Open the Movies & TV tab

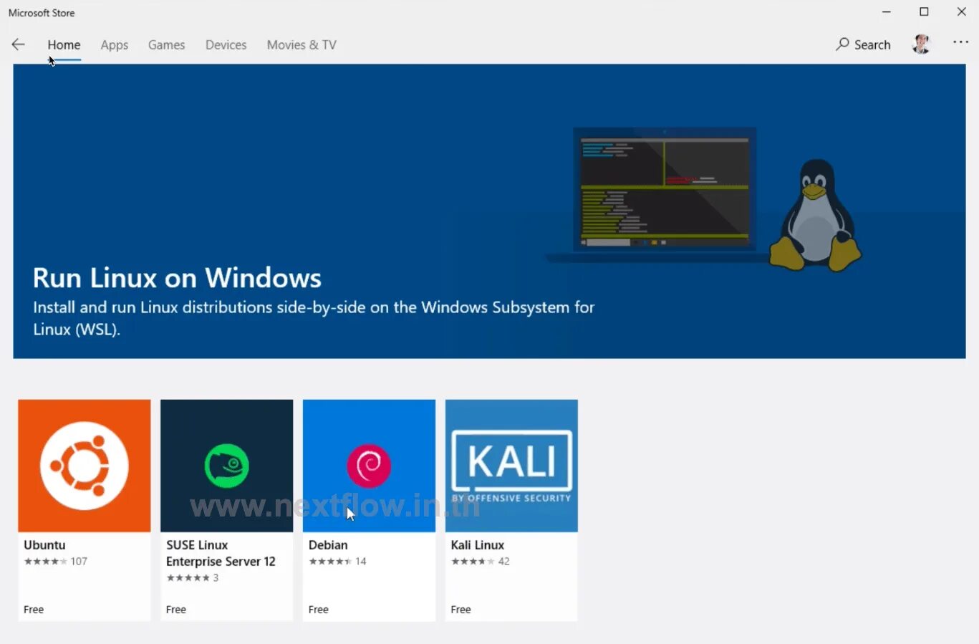[x=302, y=44]
